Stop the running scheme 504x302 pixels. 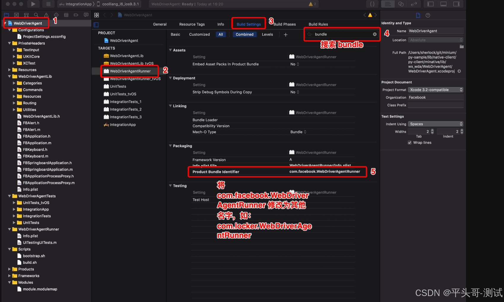[48, 4]
